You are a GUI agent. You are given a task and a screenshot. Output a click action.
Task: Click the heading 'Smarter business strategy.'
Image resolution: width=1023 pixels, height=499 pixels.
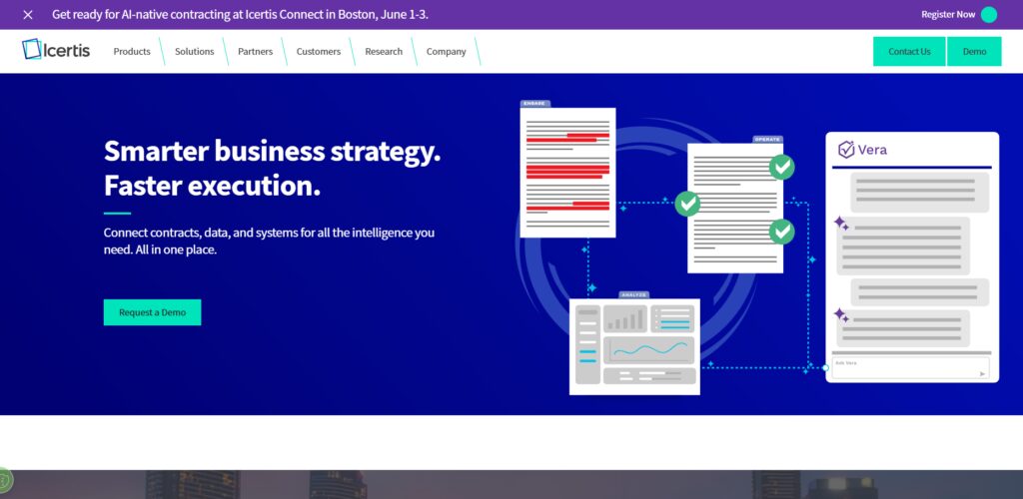tap(272, 151)
